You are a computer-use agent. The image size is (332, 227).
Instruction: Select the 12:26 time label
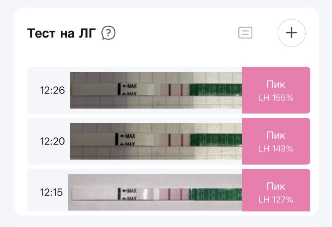[x=52, y=90]
